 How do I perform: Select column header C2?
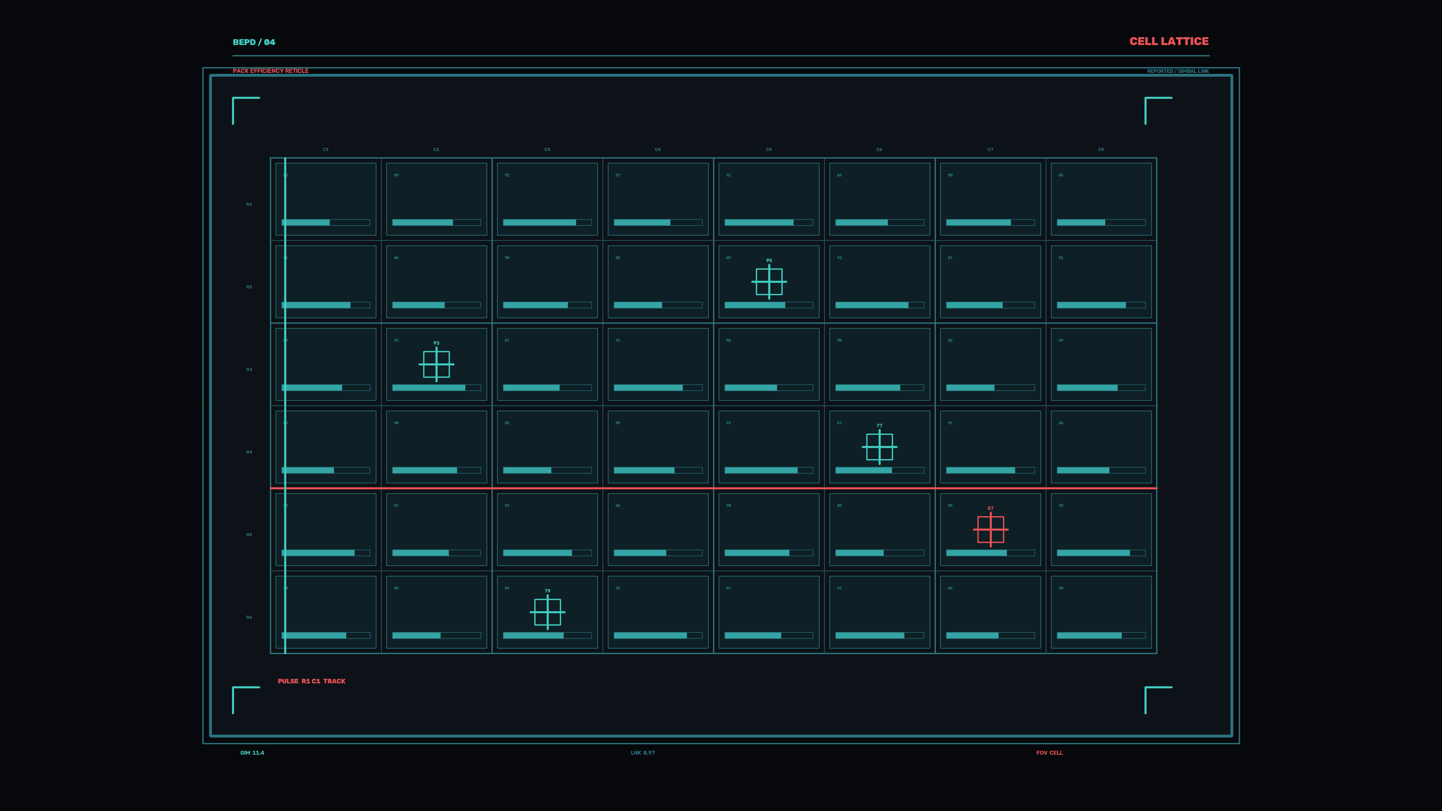pyautogui.click(x=436, y=149)
